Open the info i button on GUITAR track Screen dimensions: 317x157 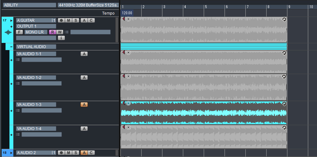point(61,38)
